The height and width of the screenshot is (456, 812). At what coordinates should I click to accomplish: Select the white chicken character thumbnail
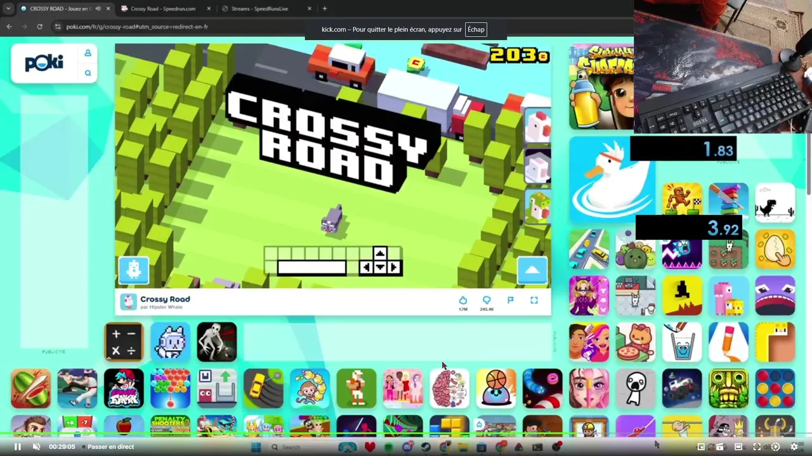538,127
